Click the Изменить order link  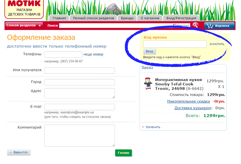[x=153, y=127]
